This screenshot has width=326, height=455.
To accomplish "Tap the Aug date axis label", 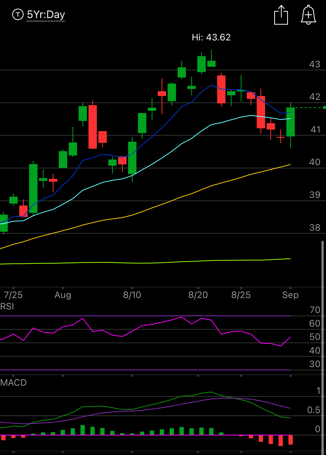I will (63, 295).
